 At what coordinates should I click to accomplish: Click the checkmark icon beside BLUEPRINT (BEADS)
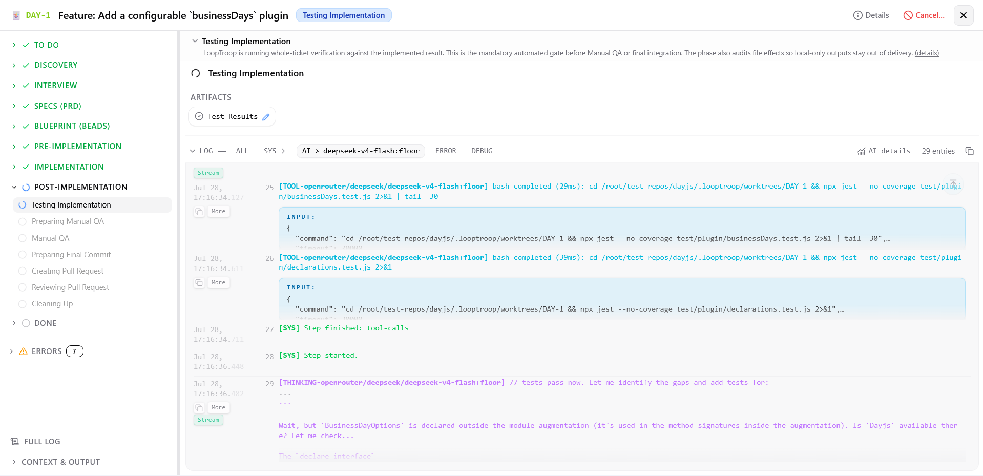[26, 126]
